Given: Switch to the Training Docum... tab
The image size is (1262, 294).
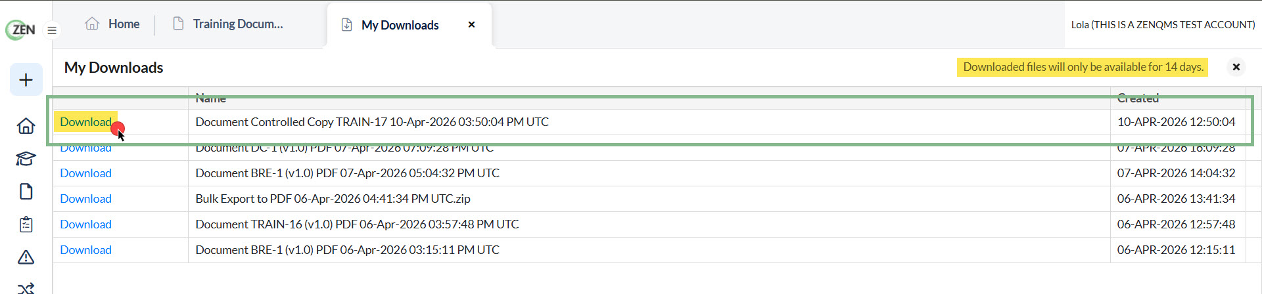Looking at the screenshot, I should pos(228,24).
